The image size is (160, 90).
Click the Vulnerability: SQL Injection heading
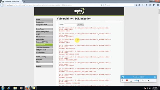(x=74, y=18)
